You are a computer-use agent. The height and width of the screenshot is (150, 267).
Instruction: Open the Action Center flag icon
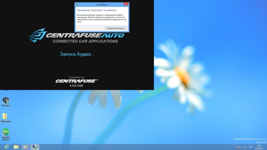238,147
